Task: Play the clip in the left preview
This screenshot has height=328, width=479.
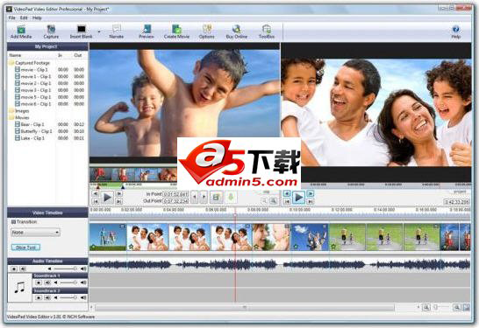Action: 107,198
